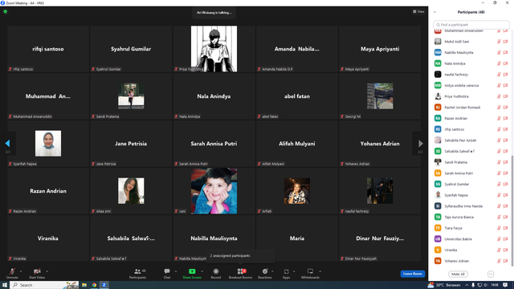Go to next gallery page arrow

pos(421,143)
